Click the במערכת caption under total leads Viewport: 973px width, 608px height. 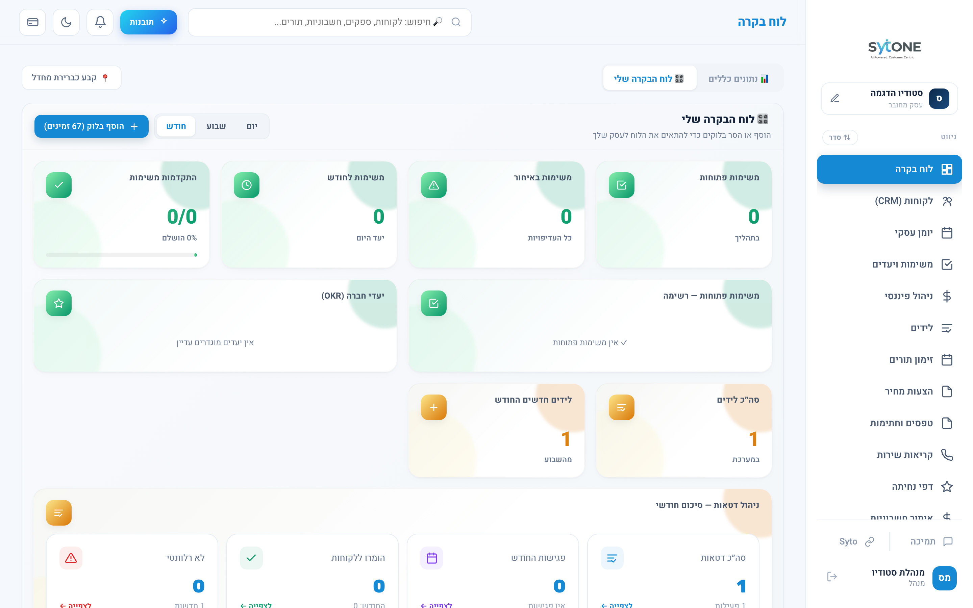745,460
